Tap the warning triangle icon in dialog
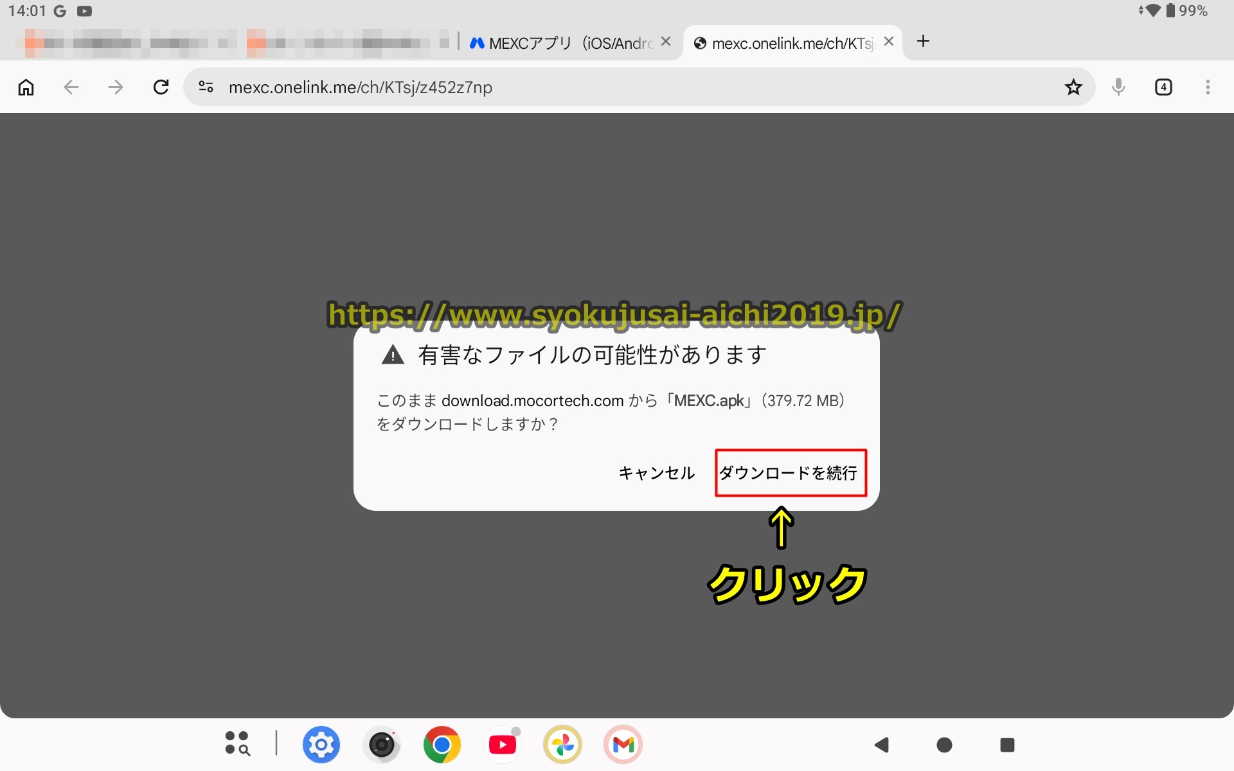 coord(393,355)
